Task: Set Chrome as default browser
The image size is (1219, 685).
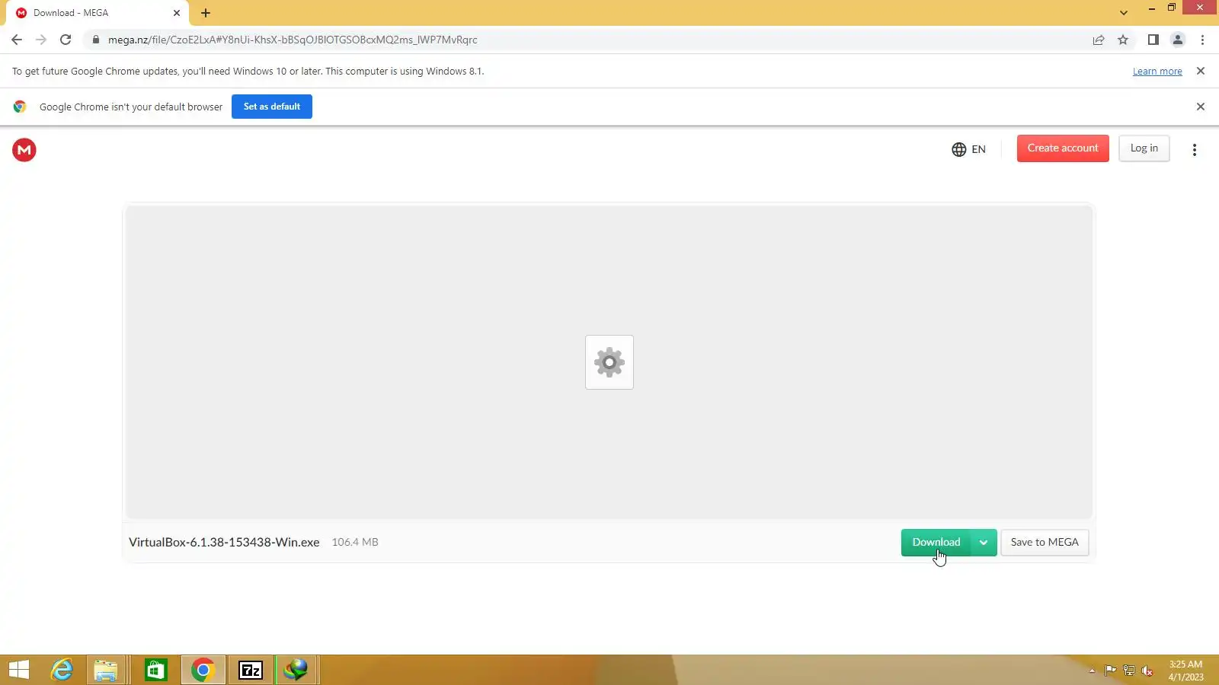Action: pos(272,107)
